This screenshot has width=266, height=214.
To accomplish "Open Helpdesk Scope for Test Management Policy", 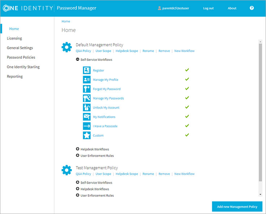I will click(x=127, y=174).
